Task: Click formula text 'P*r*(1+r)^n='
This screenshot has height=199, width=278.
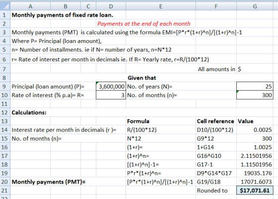Action: 144,173
